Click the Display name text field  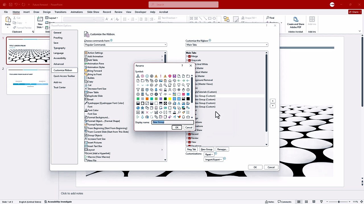(173, 122)
